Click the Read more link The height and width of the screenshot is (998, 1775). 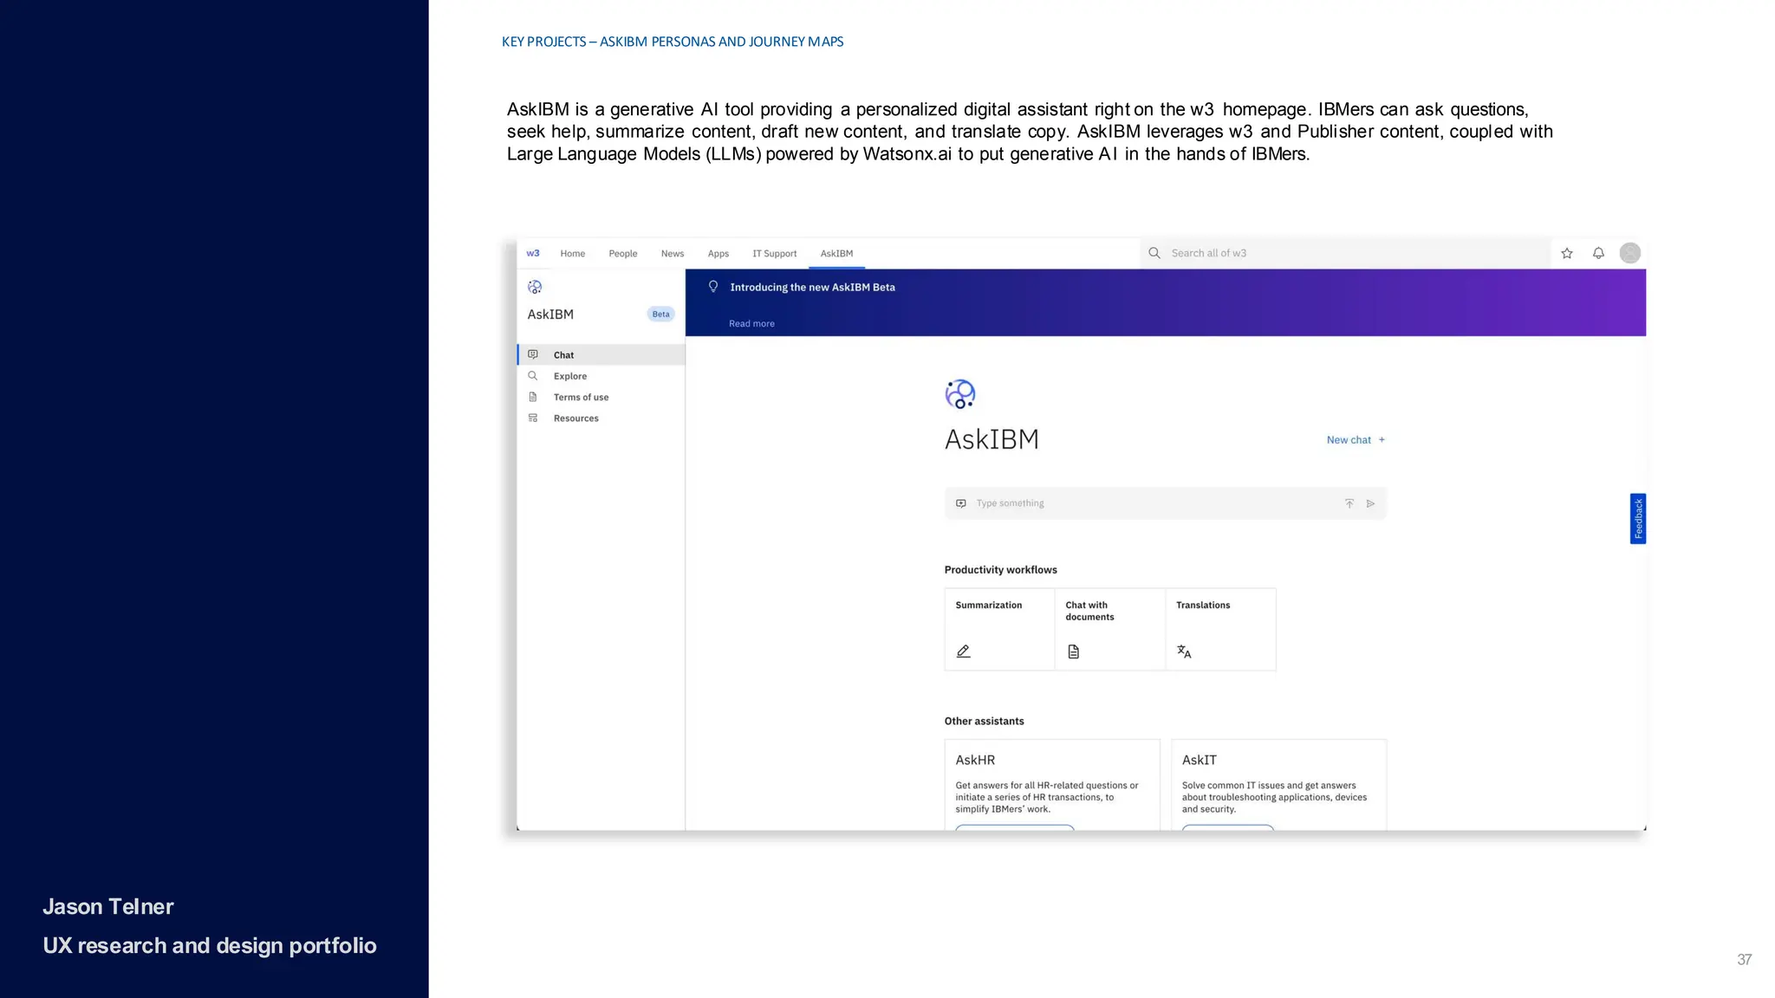pos(751,323)
